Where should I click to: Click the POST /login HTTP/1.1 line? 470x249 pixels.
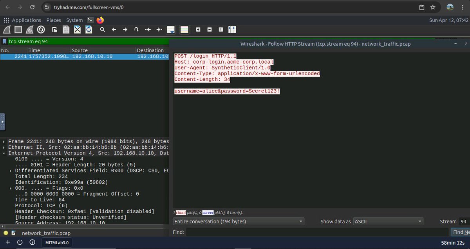click(206, 56)
